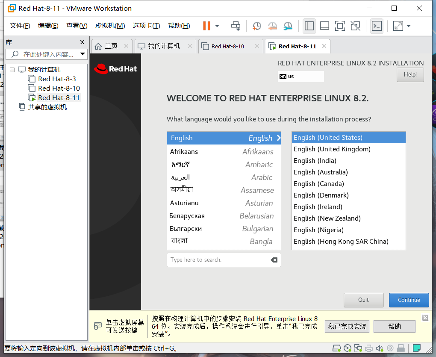Open the console view icon
Screen dimensions: 436x357
(377, 26)
